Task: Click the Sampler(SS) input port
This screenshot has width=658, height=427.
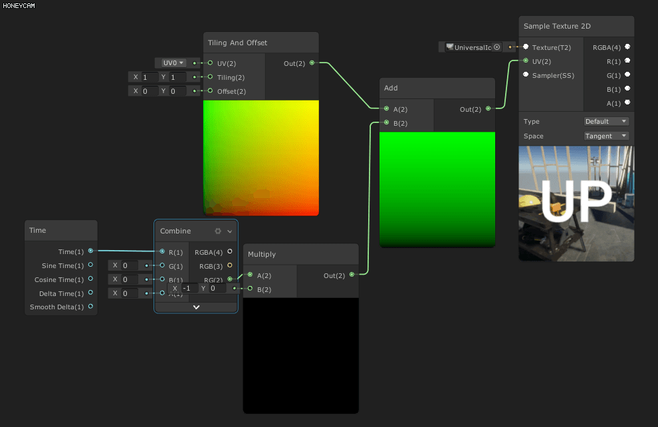Action: [x=527, y=75]
